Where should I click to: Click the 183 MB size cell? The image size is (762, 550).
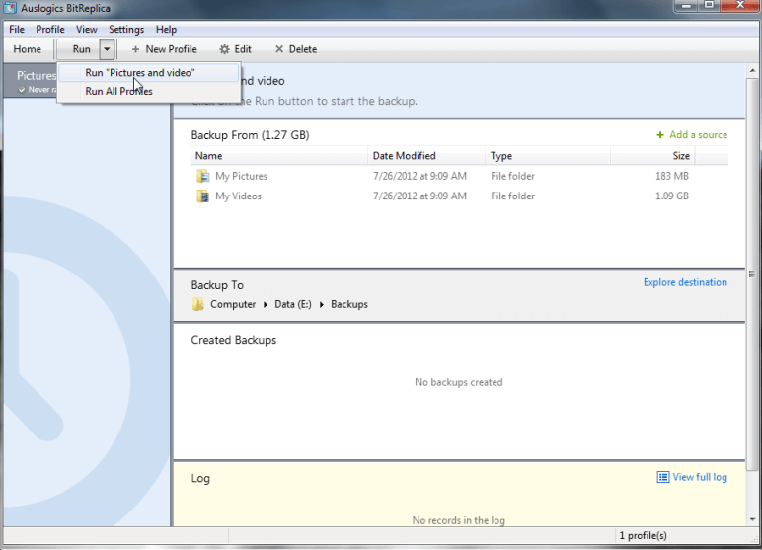(671, 176)
